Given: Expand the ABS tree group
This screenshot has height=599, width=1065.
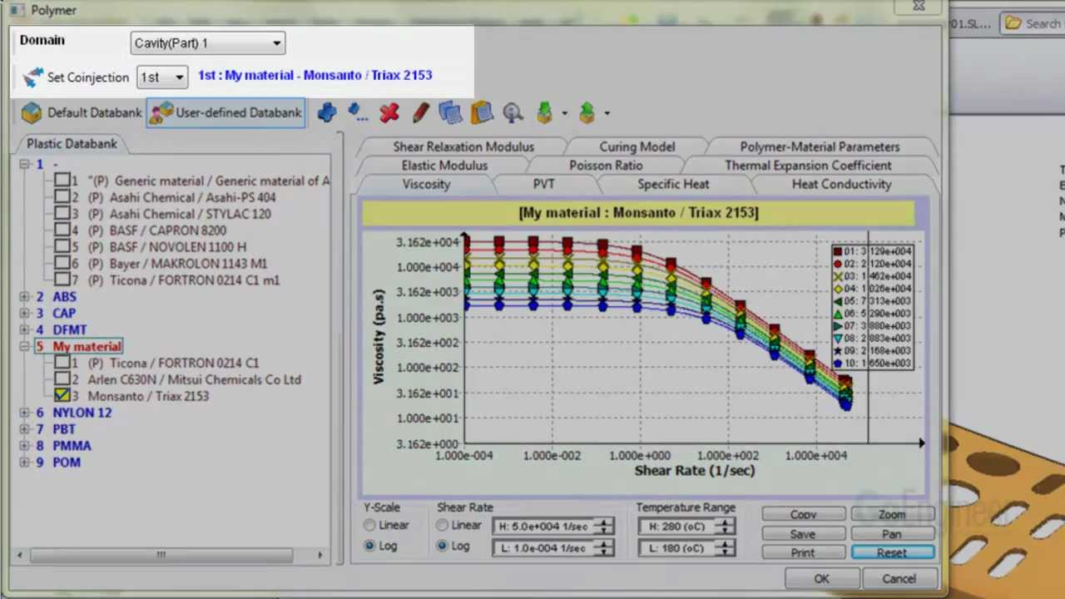Looking at the screenshot, I should (x=25, y=296).
